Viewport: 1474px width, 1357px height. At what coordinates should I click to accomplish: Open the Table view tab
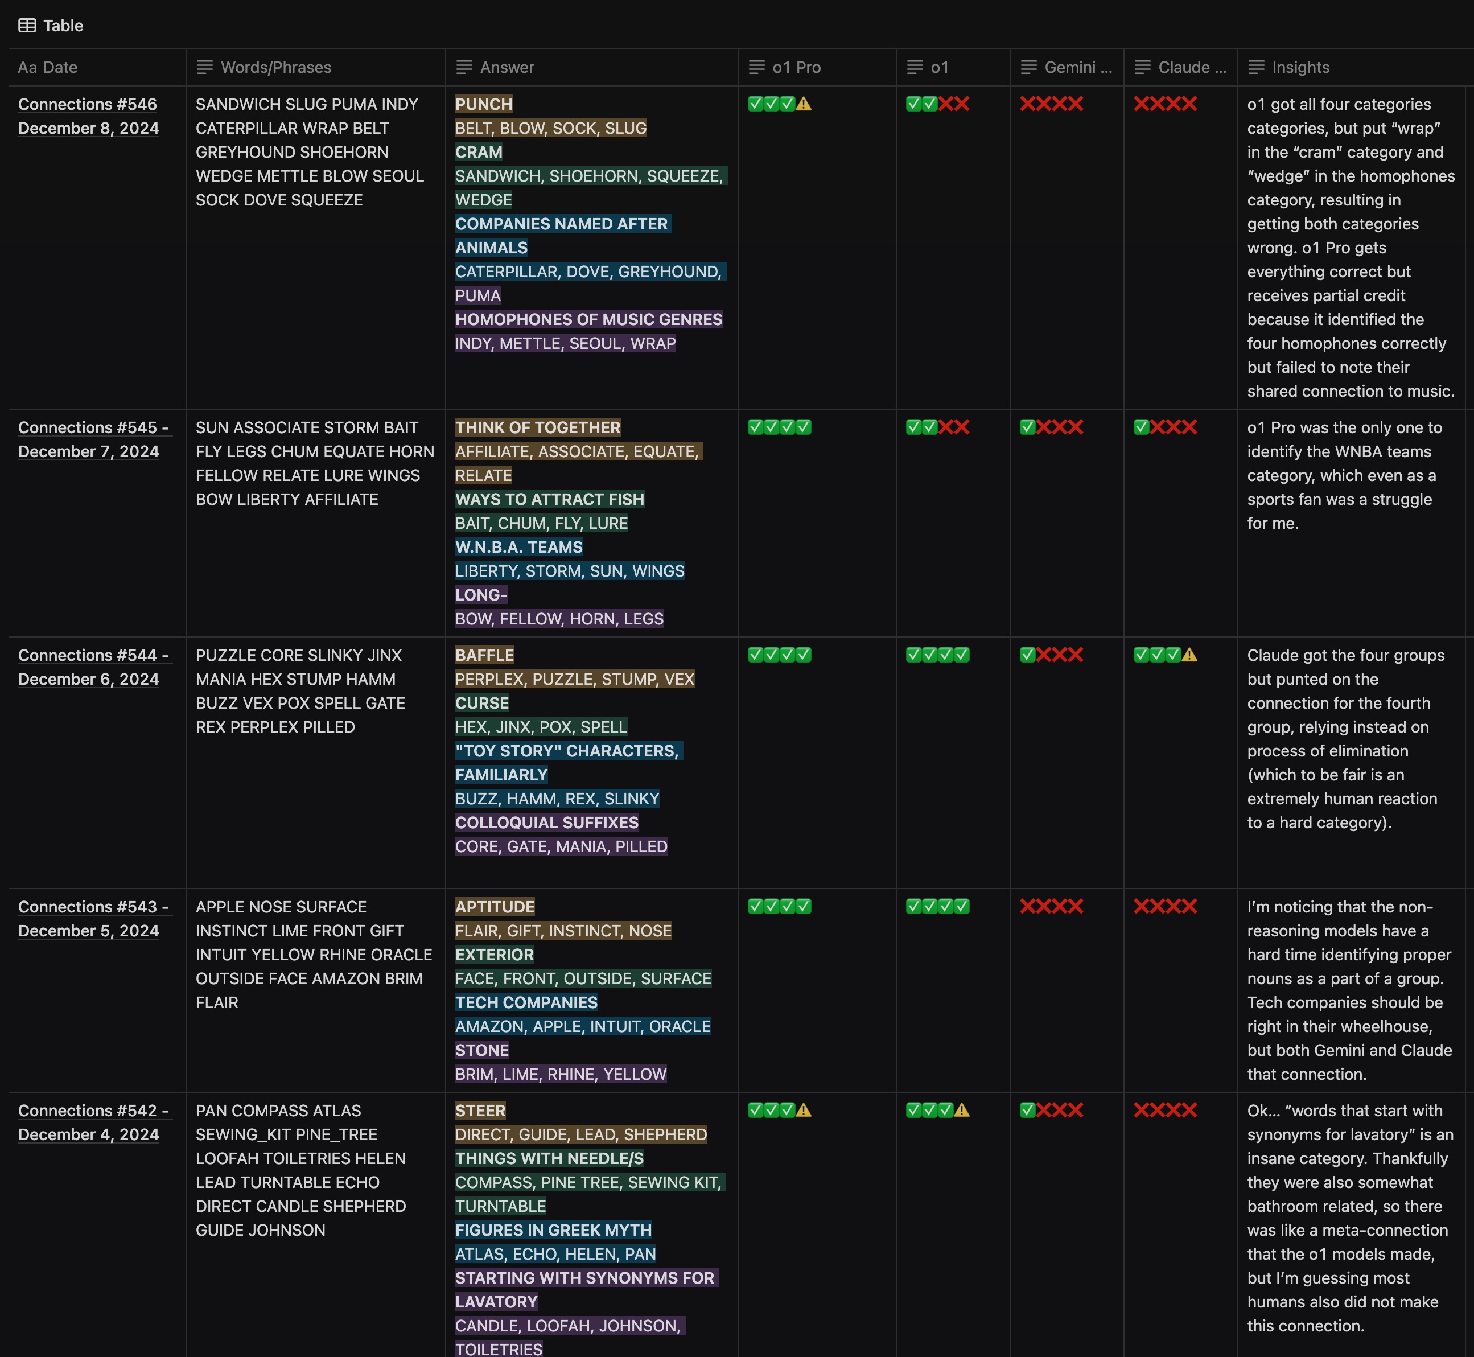point(51,26)
